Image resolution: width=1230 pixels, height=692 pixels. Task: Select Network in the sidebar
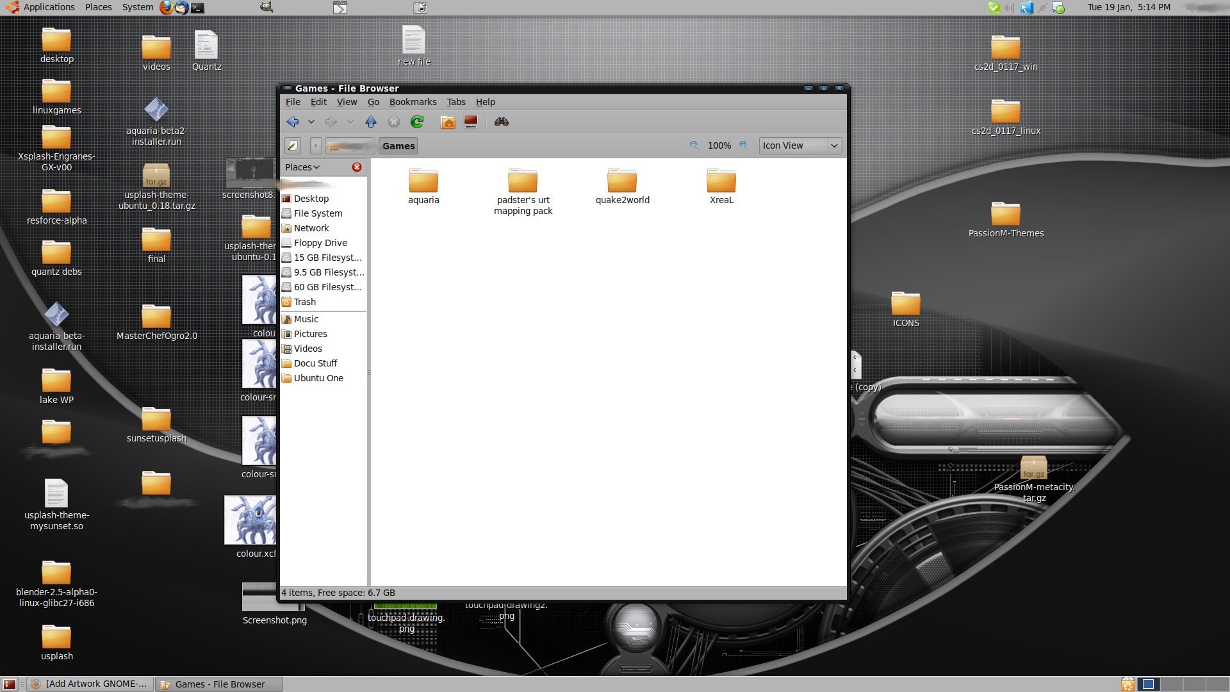(324, 228)
